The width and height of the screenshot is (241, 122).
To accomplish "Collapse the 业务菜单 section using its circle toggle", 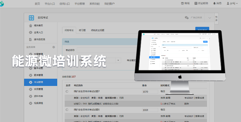I will point(54,47).
